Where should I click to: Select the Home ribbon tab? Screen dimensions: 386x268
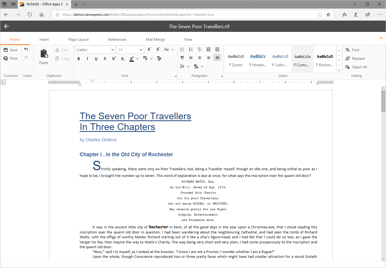point(15,39)
